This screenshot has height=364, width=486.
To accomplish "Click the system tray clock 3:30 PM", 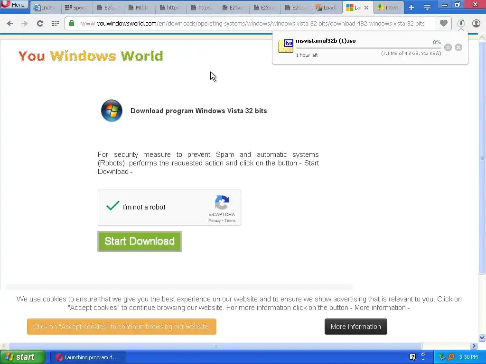I will pyautogui.click(x=468, y=357).
